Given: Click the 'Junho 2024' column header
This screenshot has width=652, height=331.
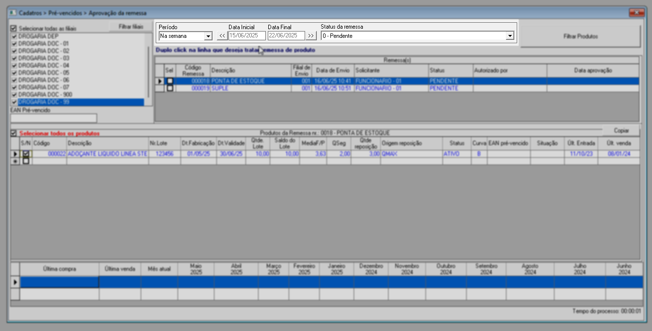Looking at the screenshot, I should point(624,269).
